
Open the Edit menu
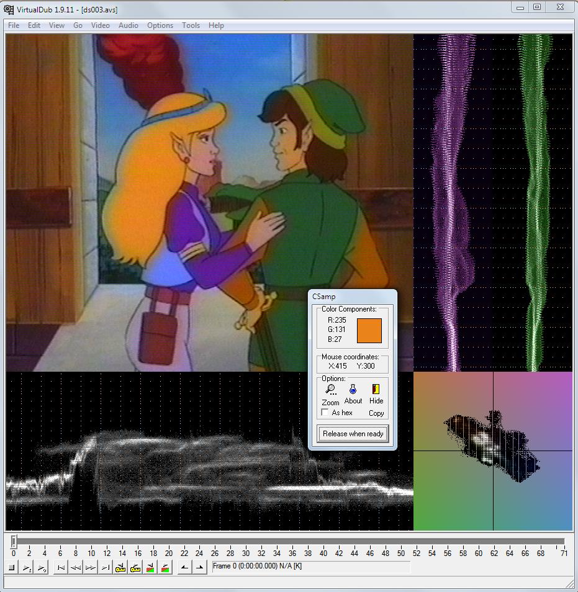pos(34,25)
